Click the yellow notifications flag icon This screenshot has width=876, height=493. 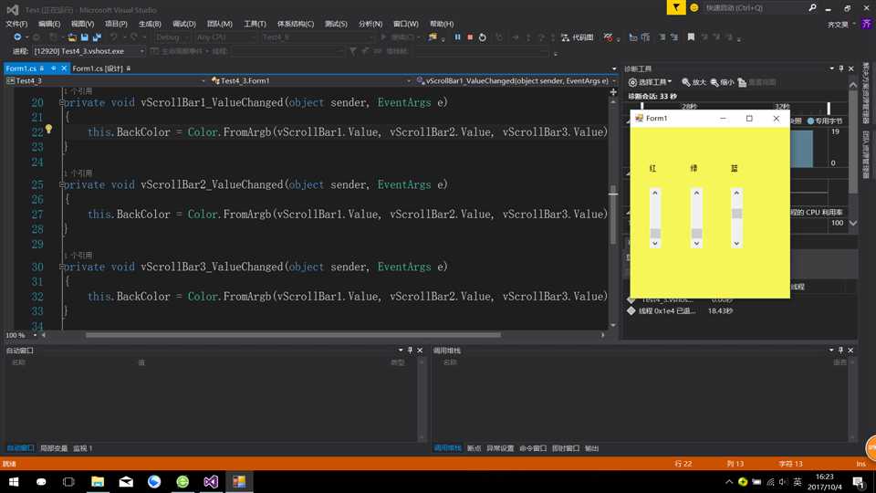click(676, 7)
